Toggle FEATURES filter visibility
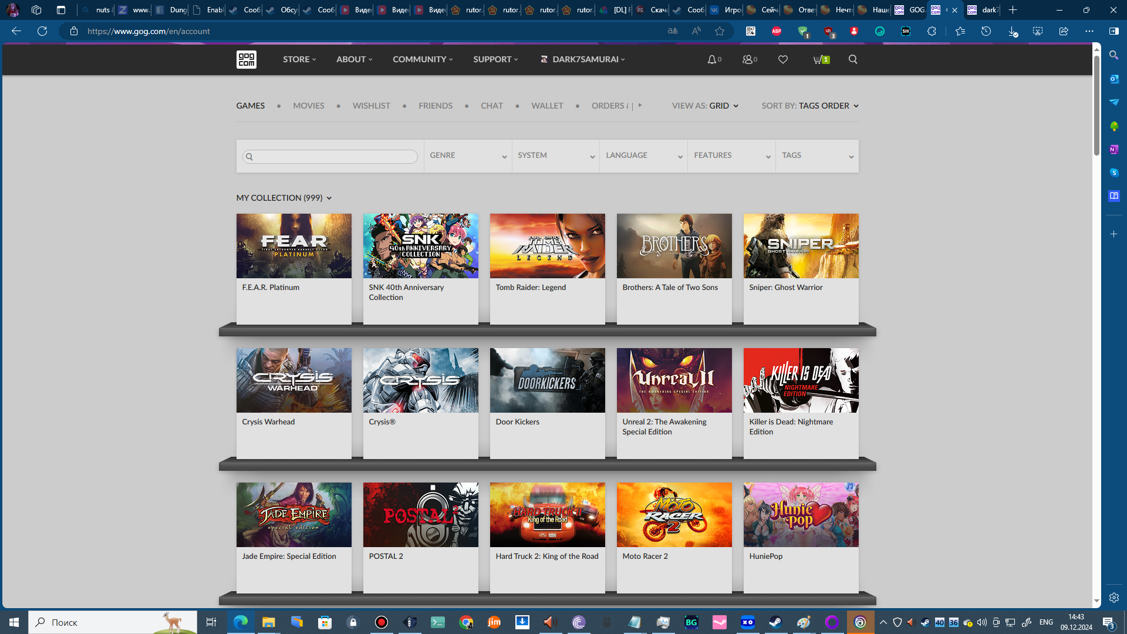 pos(731,156)
